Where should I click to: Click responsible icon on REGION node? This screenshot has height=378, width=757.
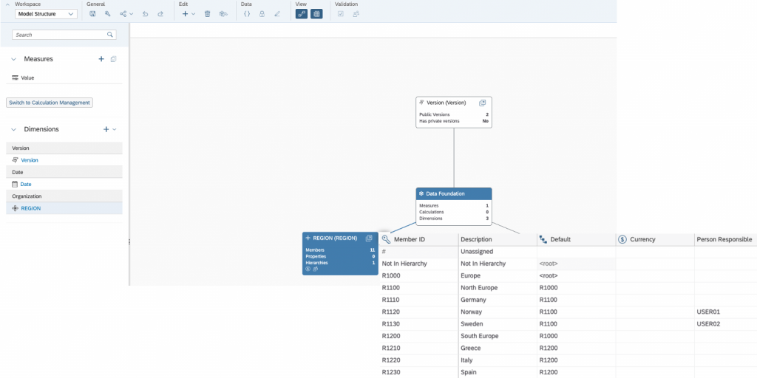pyautogui.click(x=315, y=269)
